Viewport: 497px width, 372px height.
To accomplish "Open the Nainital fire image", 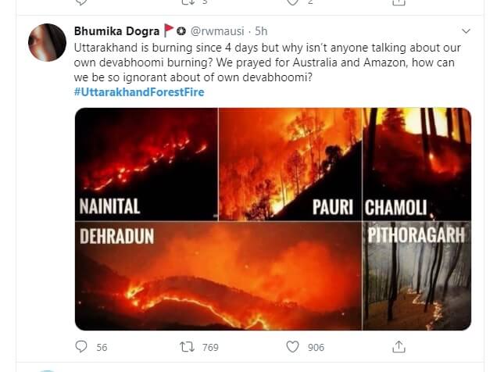I will 146,164.
